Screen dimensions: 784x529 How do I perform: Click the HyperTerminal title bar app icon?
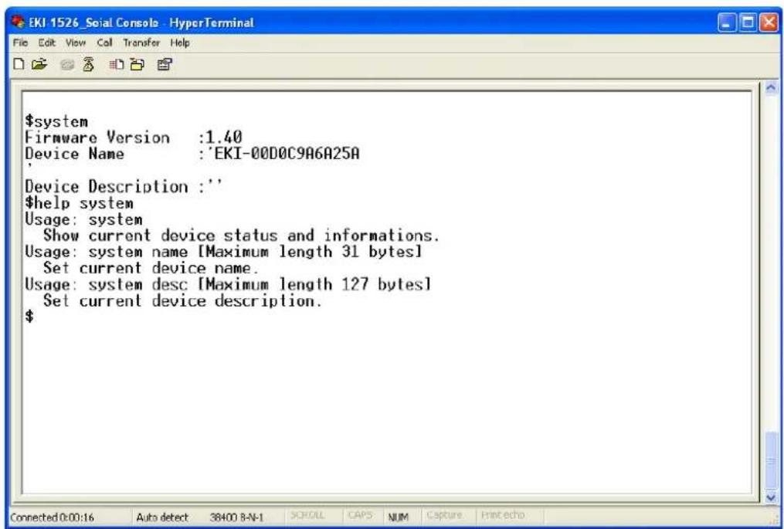(19, 22)
